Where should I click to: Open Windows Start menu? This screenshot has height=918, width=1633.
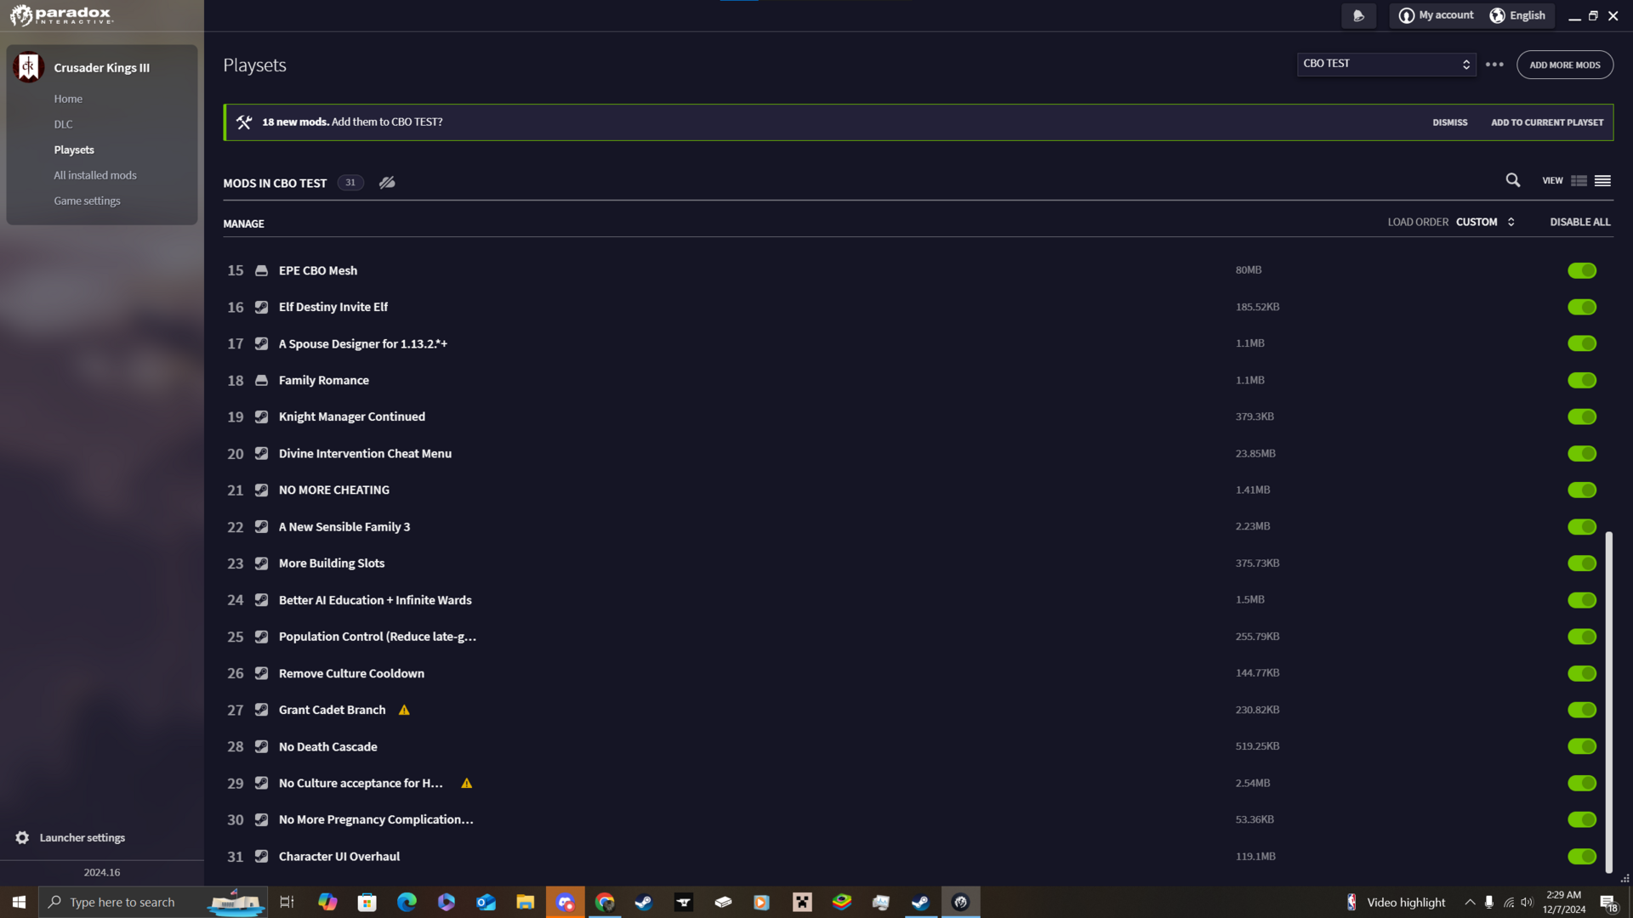click(x=19, y=902)
